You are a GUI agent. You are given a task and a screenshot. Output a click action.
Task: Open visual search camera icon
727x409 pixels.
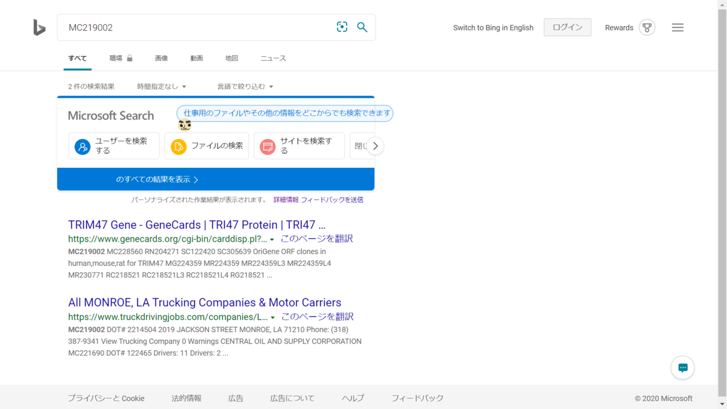[342, 27]
